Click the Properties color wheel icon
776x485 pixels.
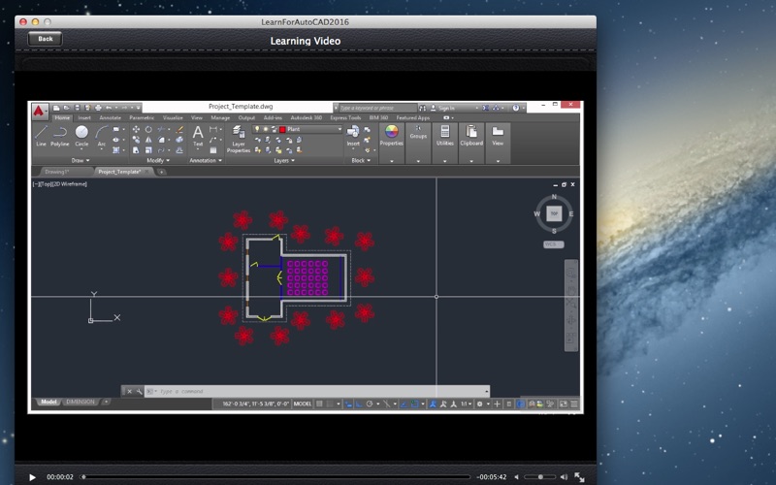coord(392,132)
